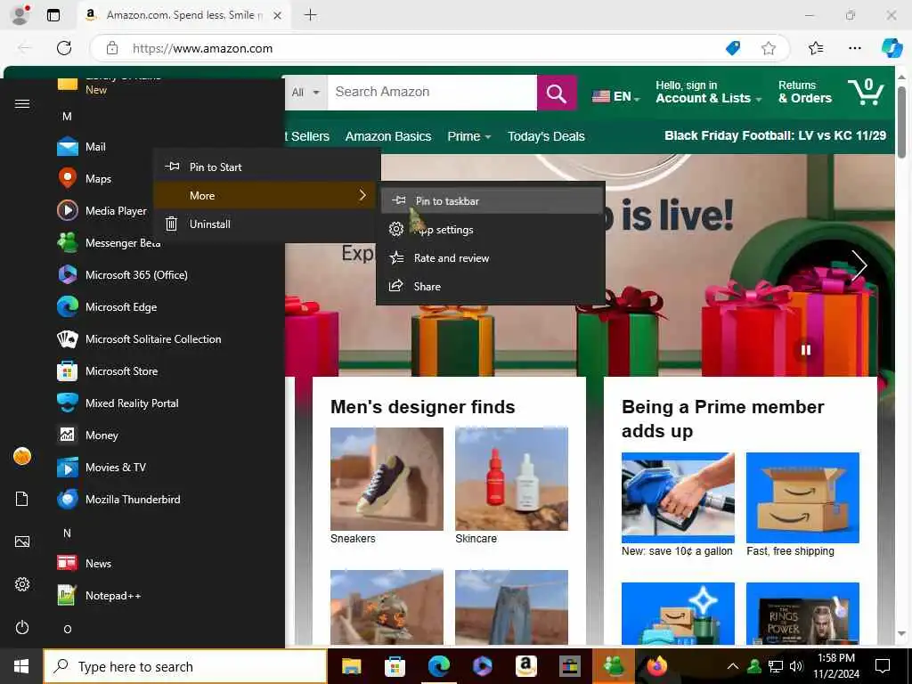The width and height of the screenshot is (912, 684).
Task: Open EN language selector dropdown
Action: (616, 96)
